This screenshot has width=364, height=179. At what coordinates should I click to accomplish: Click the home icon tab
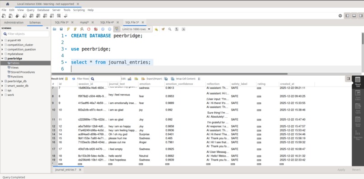click(x=7, y=4)
